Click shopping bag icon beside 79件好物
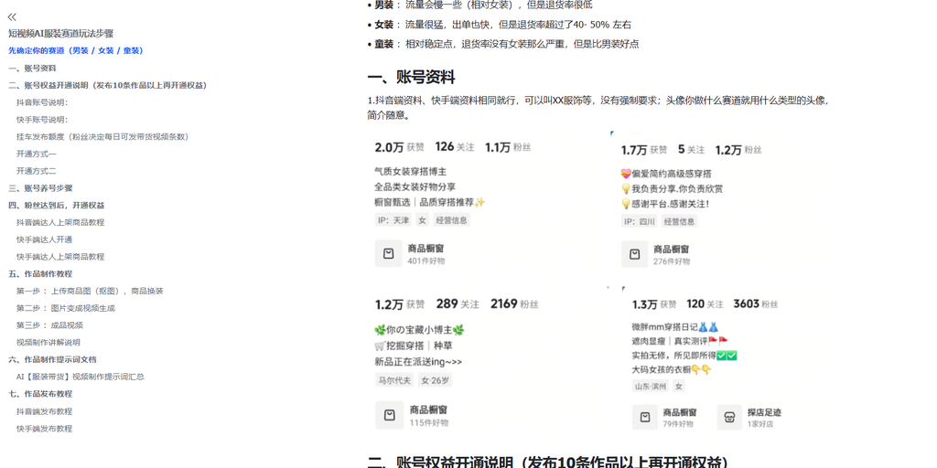Screen dimensions: 937x468 [x=645, y=417]
